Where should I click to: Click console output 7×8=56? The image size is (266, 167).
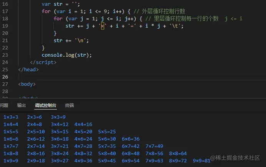tap(154, 154)
